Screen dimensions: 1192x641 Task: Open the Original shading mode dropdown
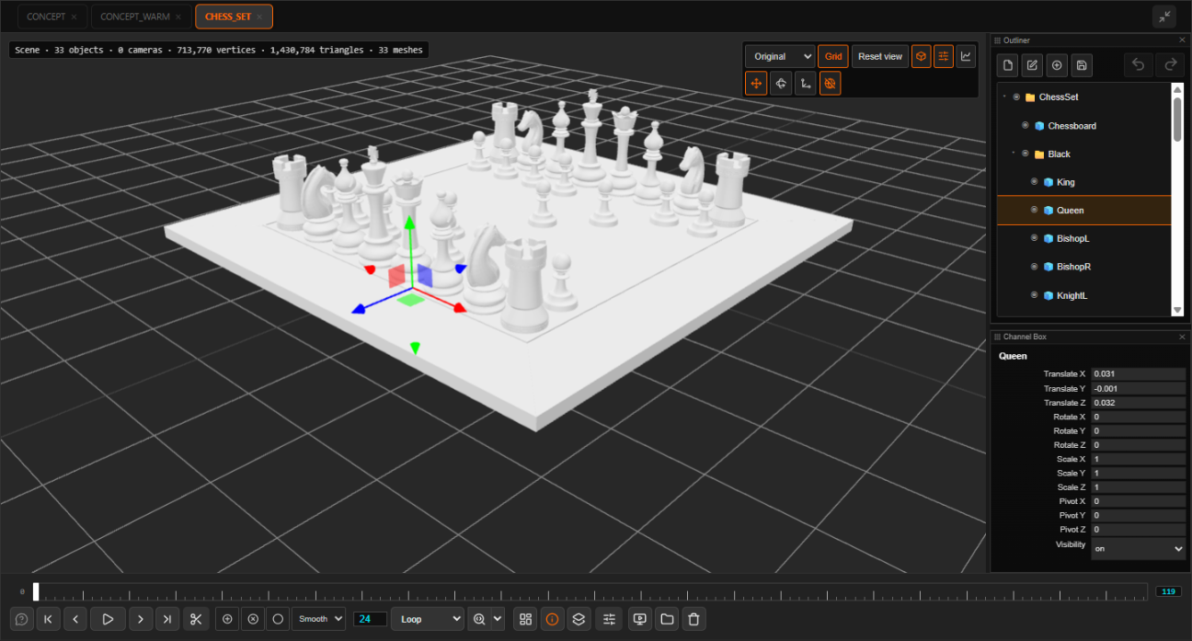[780, 56]
